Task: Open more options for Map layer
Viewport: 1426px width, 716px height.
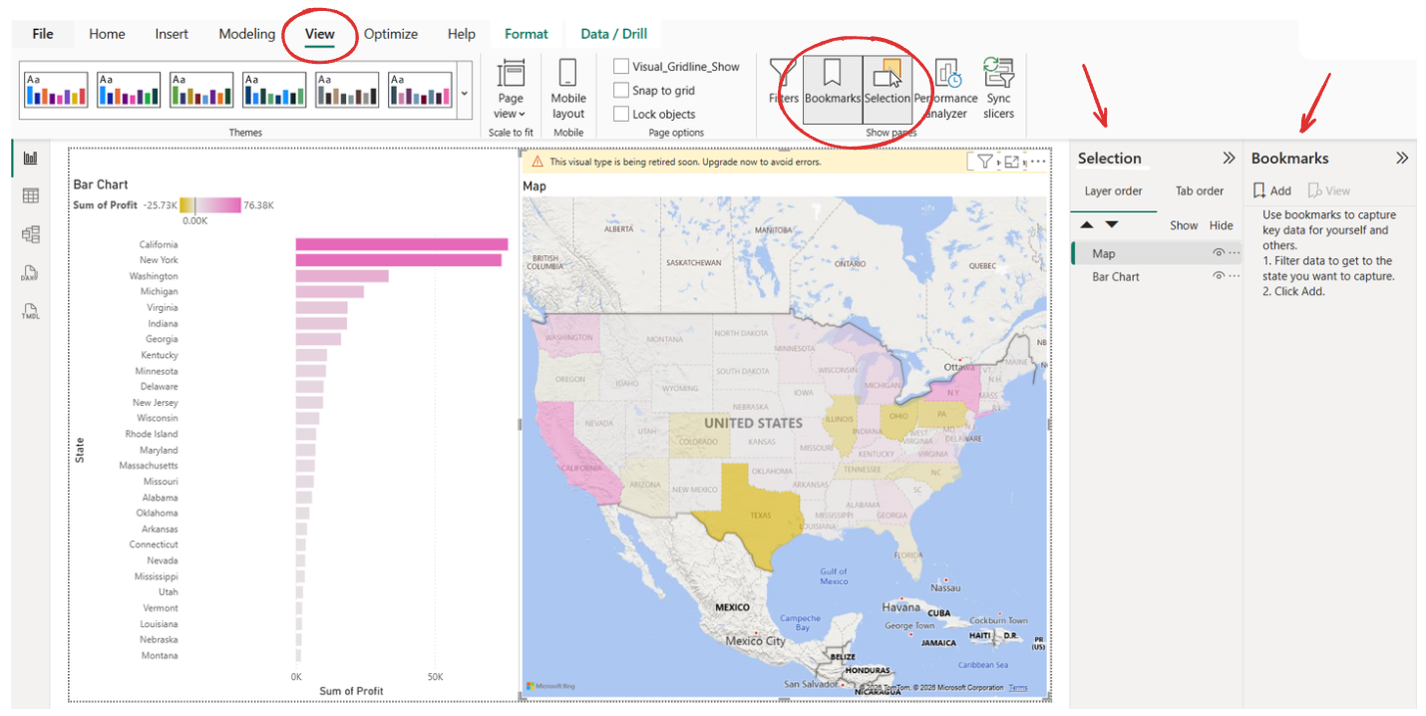Action: click(1235, 253)
